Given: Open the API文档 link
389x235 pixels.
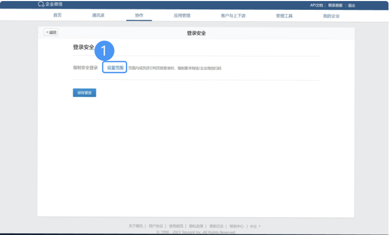Looking at the screenshot, I should click(317, 5).
